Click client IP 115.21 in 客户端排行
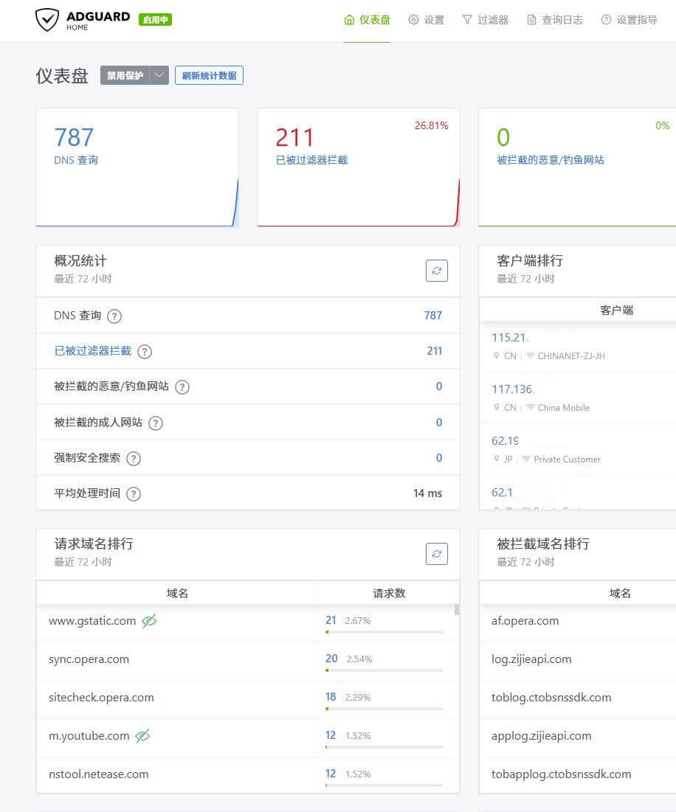 click(x=508, y=338)
